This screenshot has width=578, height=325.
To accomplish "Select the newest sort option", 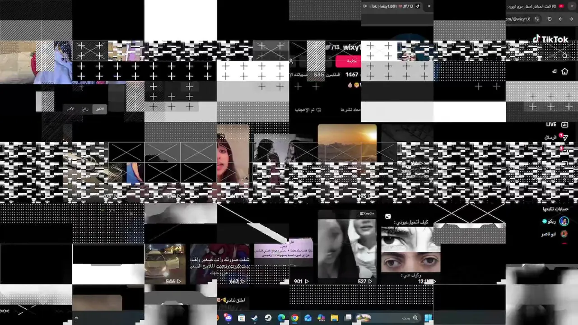I will pos(99,109).
